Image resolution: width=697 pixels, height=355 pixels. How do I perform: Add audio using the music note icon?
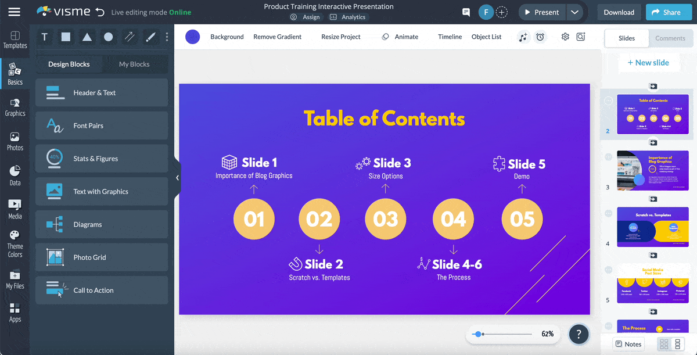tap(523, 37)
